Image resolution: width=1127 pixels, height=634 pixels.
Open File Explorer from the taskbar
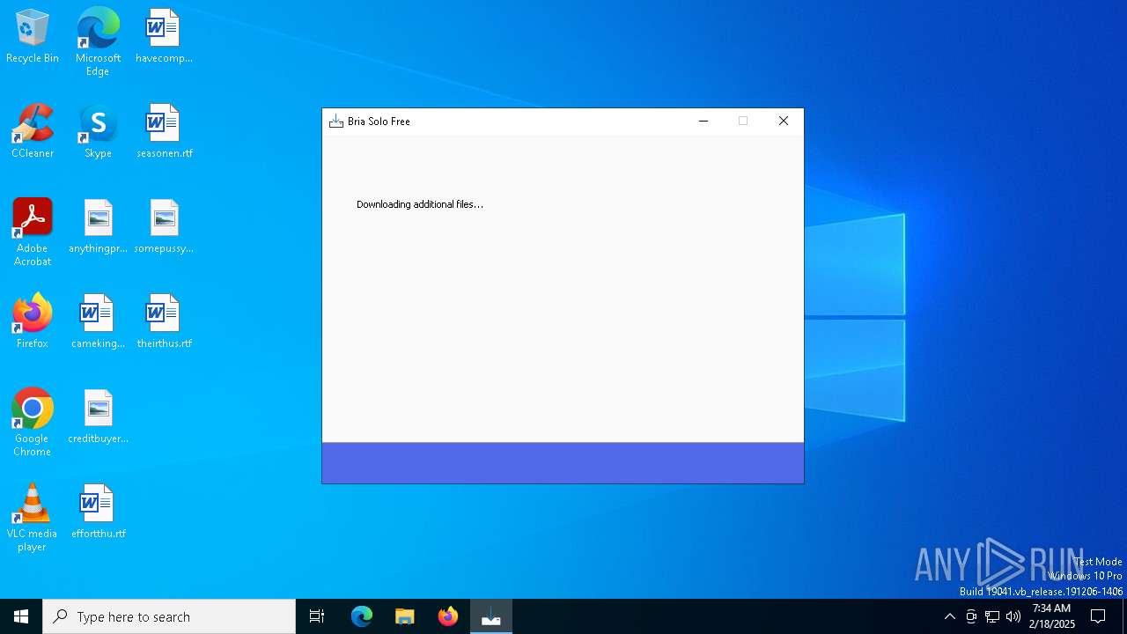pos(405,616)
